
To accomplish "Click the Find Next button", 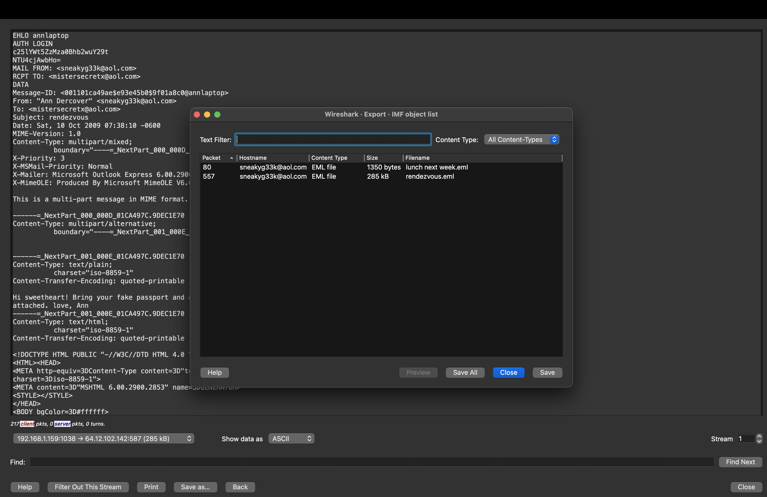I will click(740, 462).
